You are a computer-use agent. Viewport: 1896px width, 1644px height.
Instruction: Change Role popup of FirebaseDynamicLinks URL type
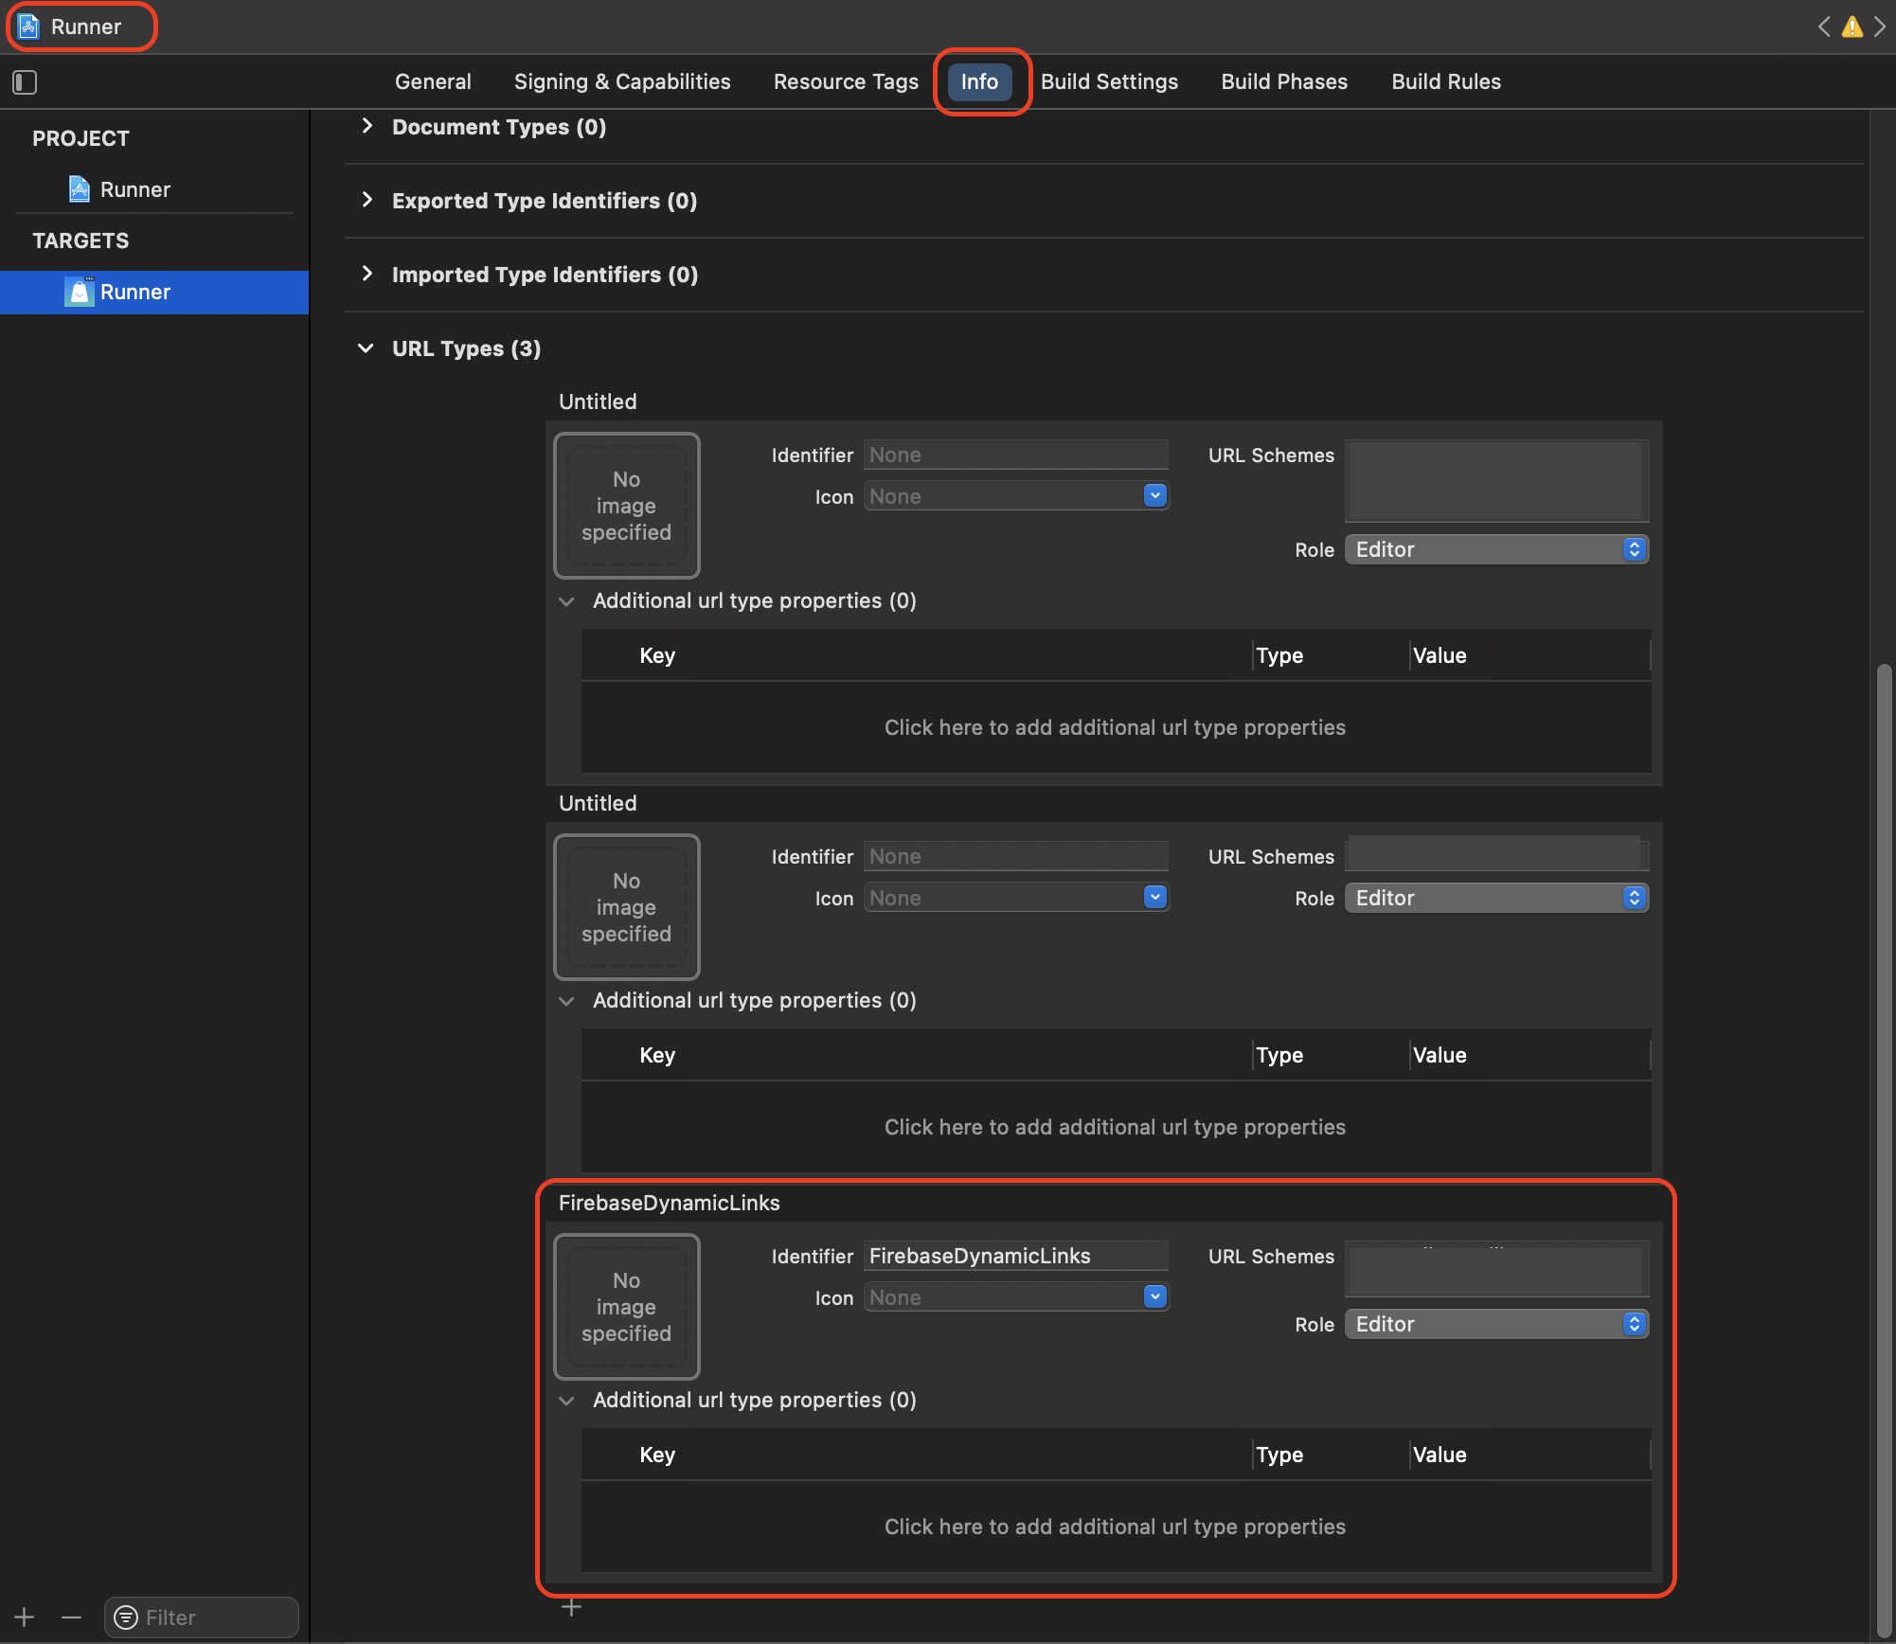point(1496,1324)
